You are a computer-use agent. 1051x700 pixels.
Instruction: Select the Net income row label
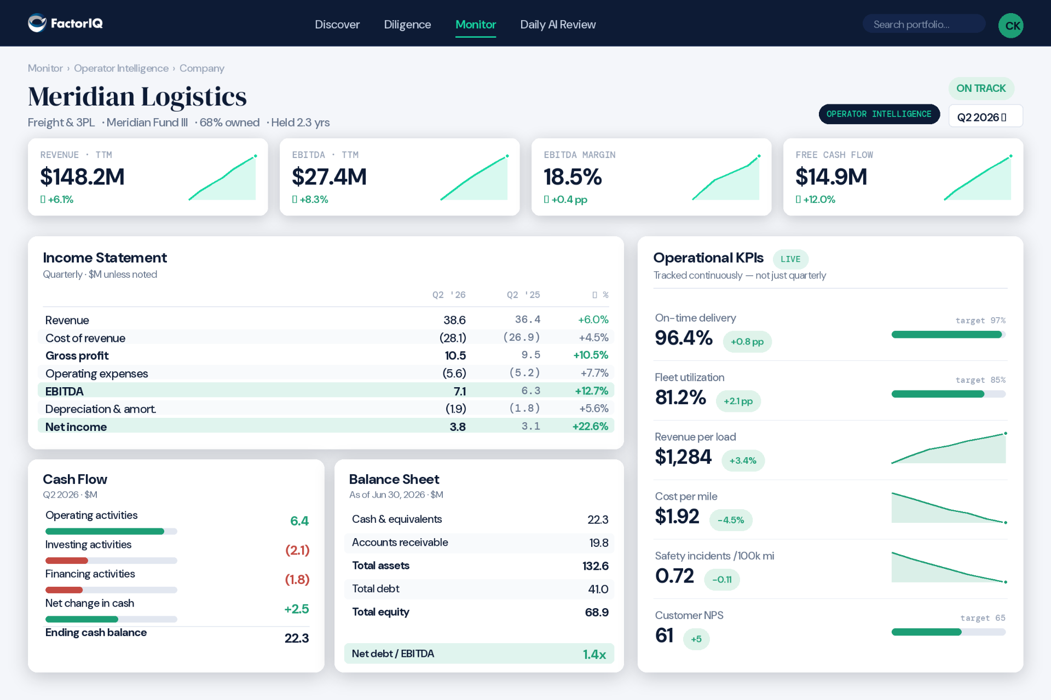76,427
